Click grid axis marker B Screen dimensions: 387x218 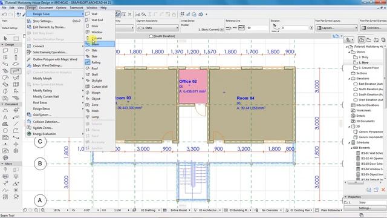pyautogui.click(x=40, y=163)
